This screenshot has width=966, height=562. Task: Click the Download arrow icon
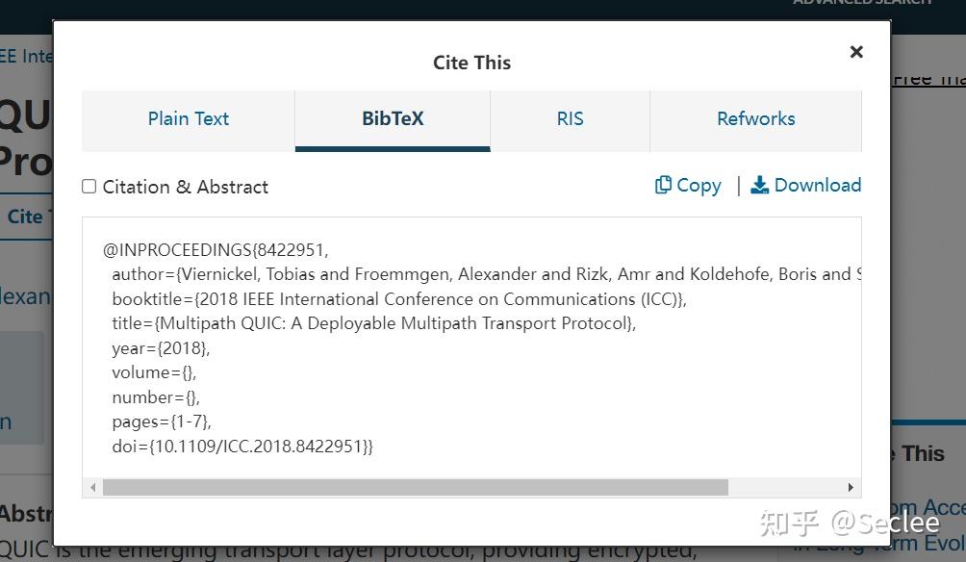(x=759, y=185)
